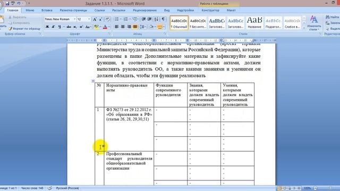Open the font size dropdown

(x=89, y=19)
